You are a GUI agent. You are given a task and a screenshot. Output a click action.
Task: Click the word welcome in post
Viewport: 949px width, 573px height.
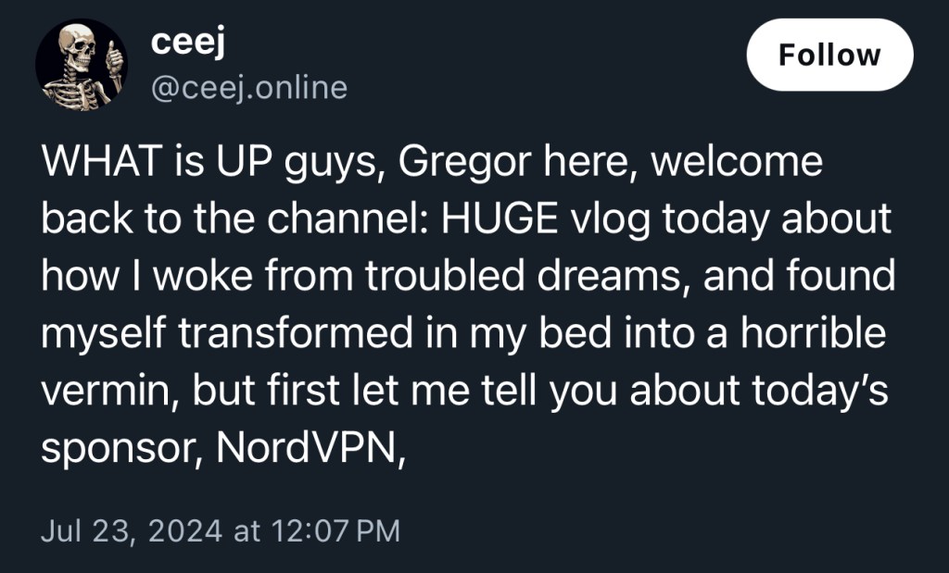(x=737, y=162)
